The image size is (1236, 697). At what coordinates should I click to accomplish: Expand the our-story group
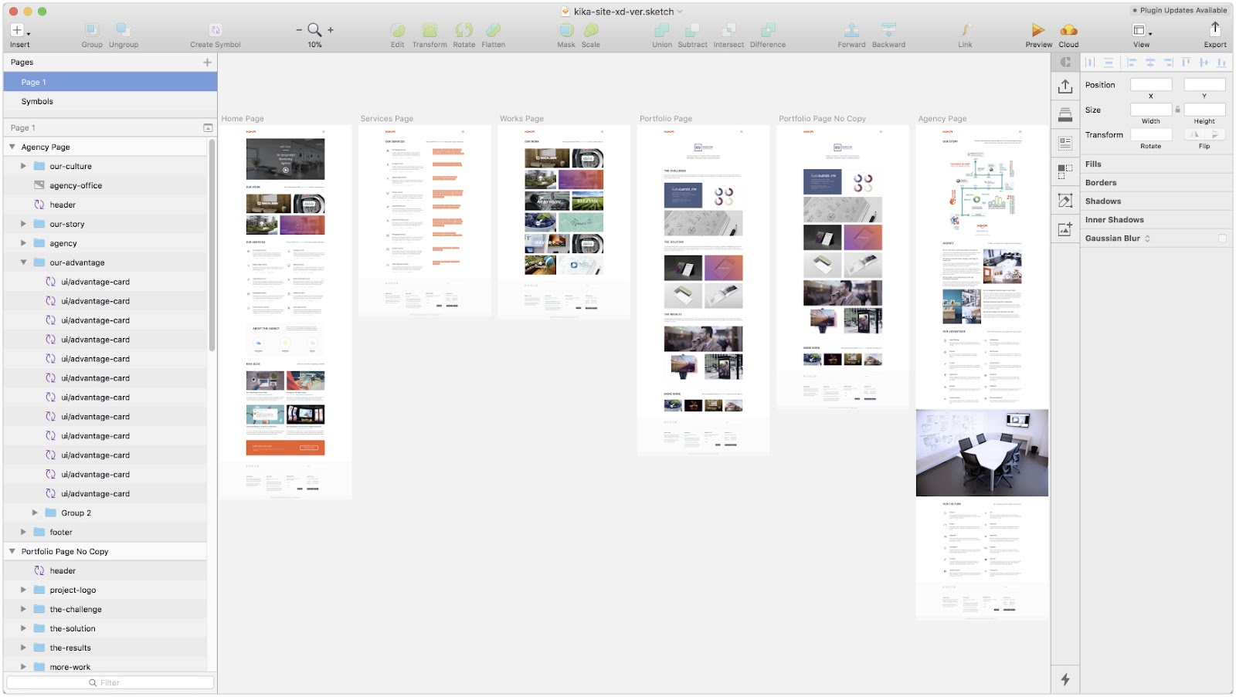tap(23, 224)
